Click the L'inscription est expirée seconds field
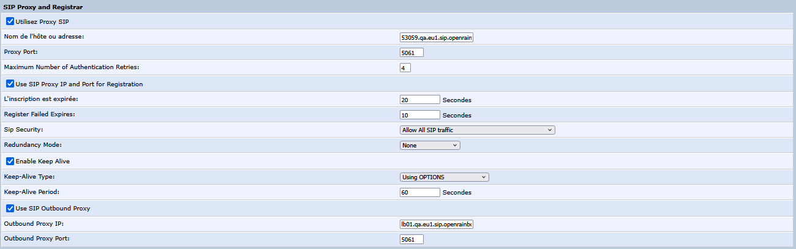The width and height of the screenshot is (796, 249). pyautogui.click(x=420, y=100)
